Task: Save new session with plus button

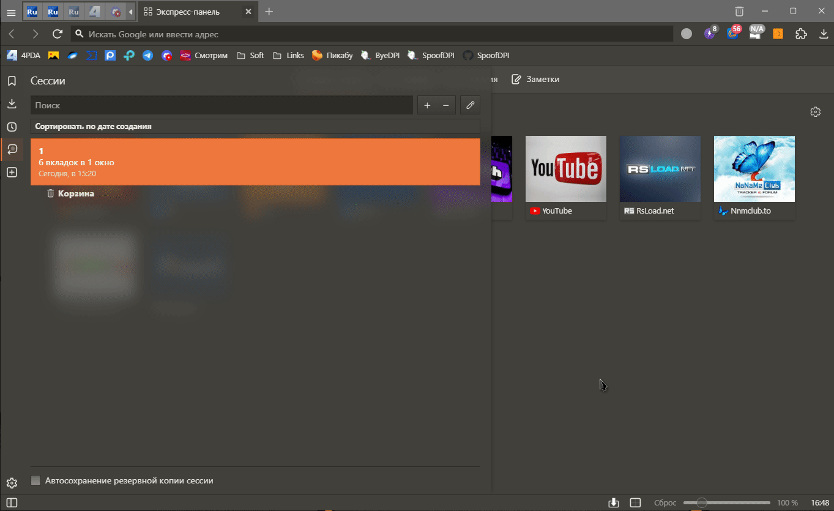Action: [x=427, y=105]
